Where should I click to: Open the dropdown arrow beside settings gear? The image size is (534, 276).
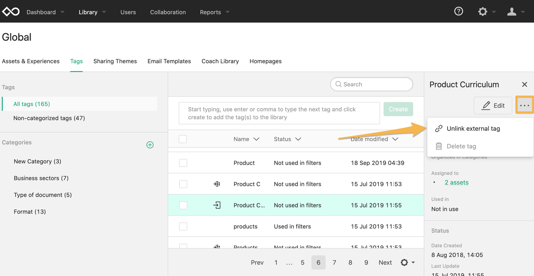(x=494, y=12)
